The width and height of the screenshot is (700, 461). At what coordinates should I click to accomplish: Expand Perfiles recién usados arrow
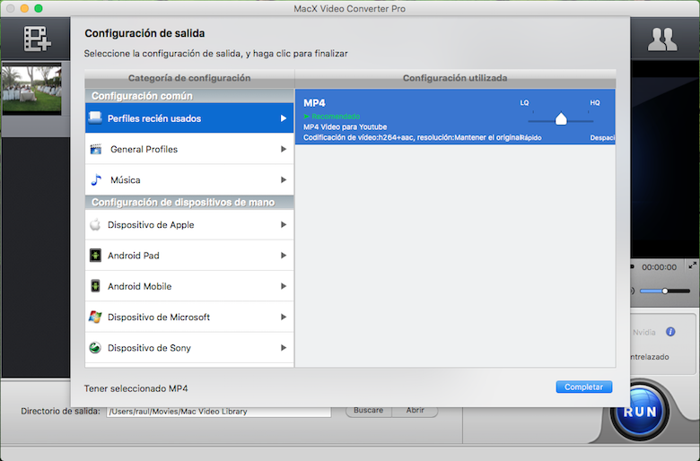pyautogui.click(x=283, y=118)
